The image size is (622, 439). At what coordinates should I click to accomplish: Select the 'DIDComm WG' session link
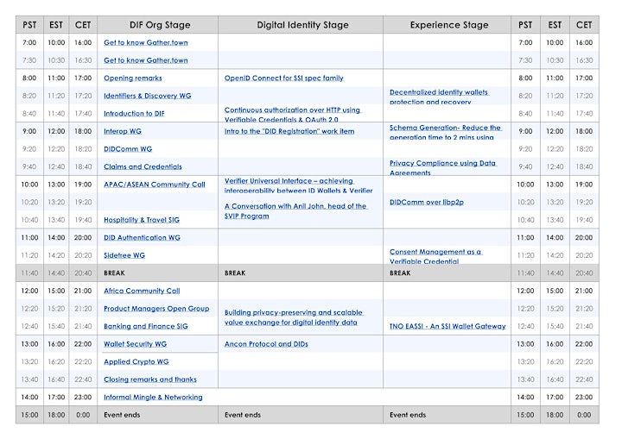coord(128,149)
